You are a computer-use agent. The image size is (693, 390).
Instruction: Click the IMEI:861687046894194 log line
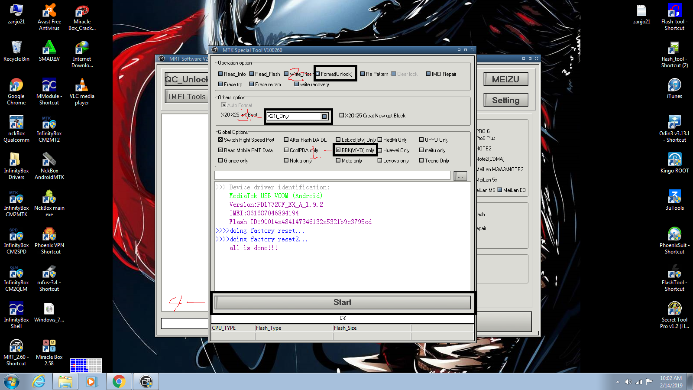click(264, 213)
